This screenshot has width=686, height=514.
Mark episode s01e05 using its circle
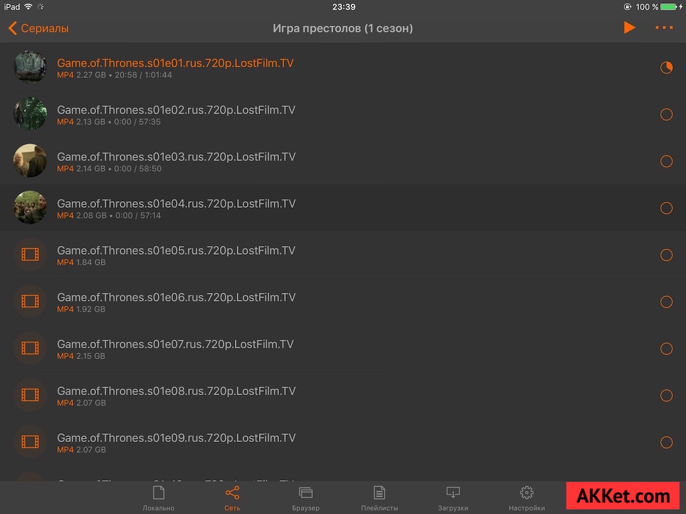(666, 255)
